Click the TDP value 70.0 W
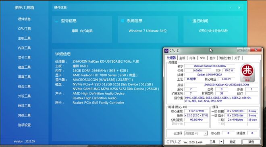This screenshot has height=147, width=266. 229,70
